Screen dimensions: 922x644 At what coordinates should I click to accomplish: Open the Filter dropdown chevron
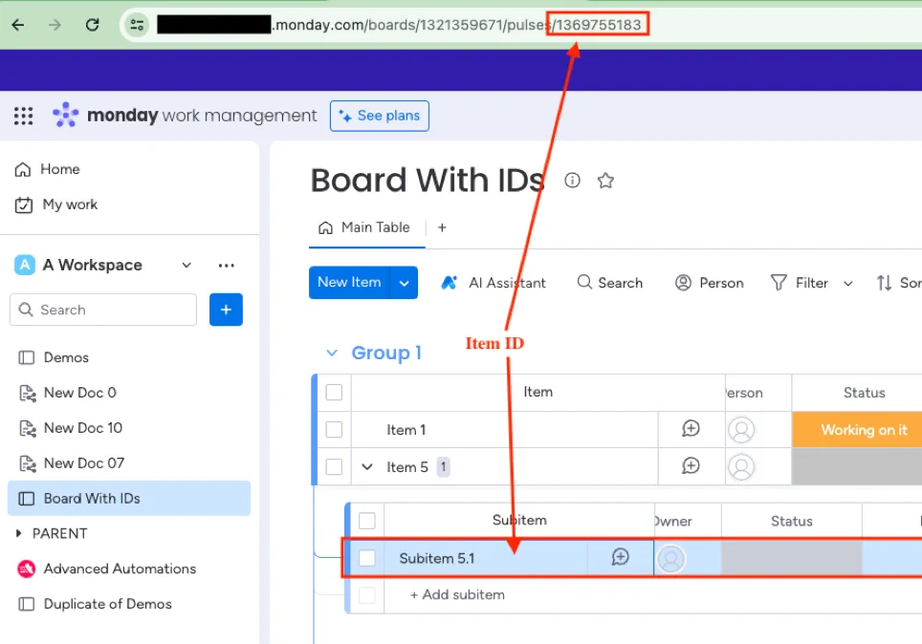point(848,283)
